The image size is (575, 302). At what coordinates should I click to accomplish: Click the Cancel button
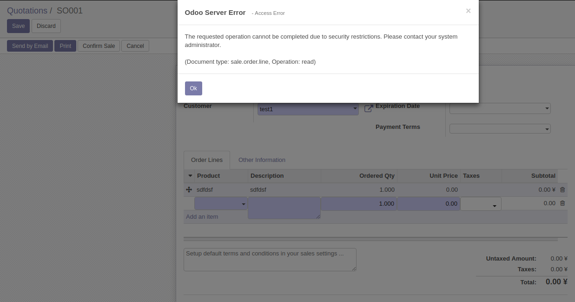(135, 46)
